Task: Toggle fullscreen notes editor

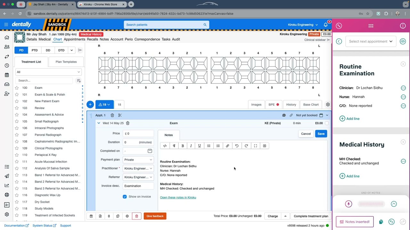Action: tap(255, 146)
